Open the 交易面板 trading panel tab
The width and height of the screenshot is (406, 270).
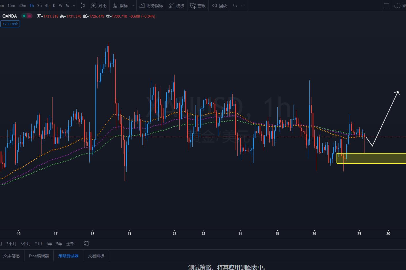pos(96,256)
